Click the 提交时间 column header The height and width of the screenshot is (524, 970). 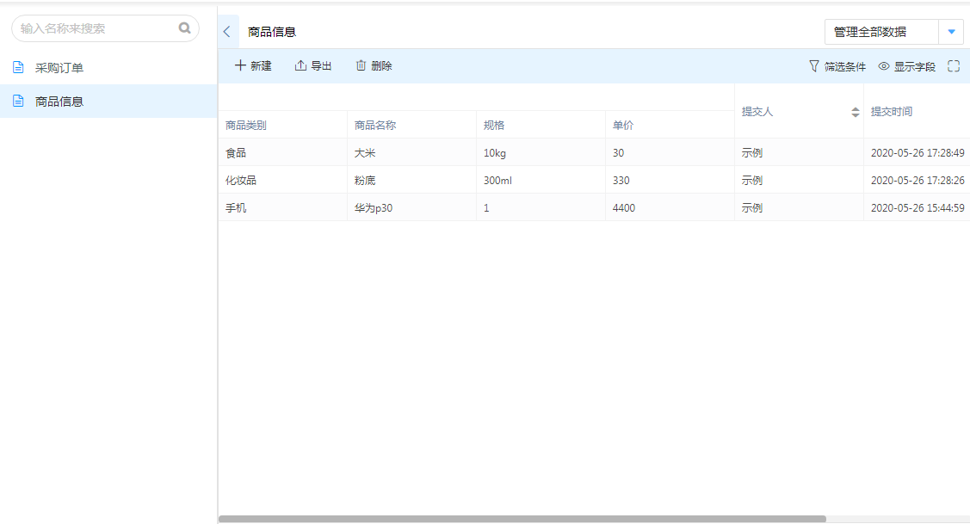892,112
